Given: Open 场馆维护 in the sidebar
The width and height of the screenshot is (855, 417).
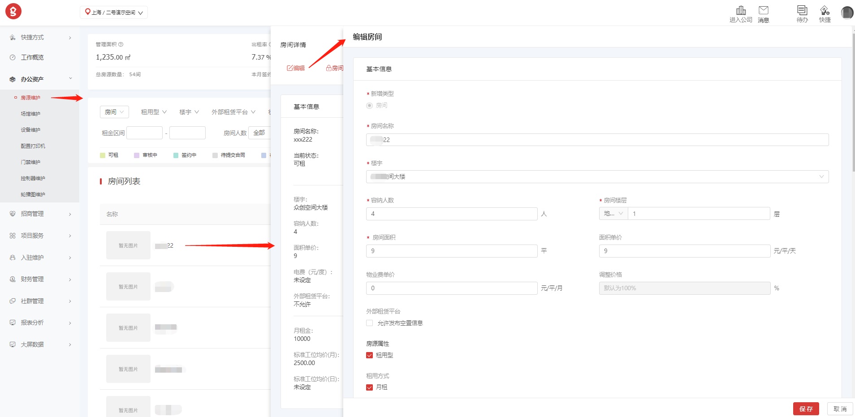Looking at the screenshot, I should [30, 114].
